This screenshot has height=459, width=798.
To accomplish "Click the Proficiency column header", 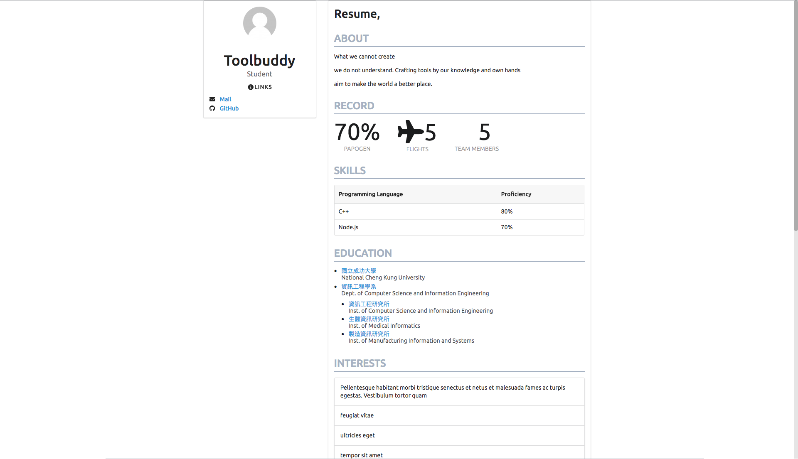I will click(516, 194).
